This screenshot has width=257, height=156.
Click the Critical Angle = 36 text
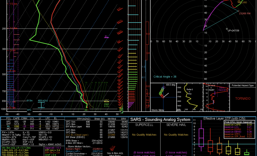click(165, 77)
